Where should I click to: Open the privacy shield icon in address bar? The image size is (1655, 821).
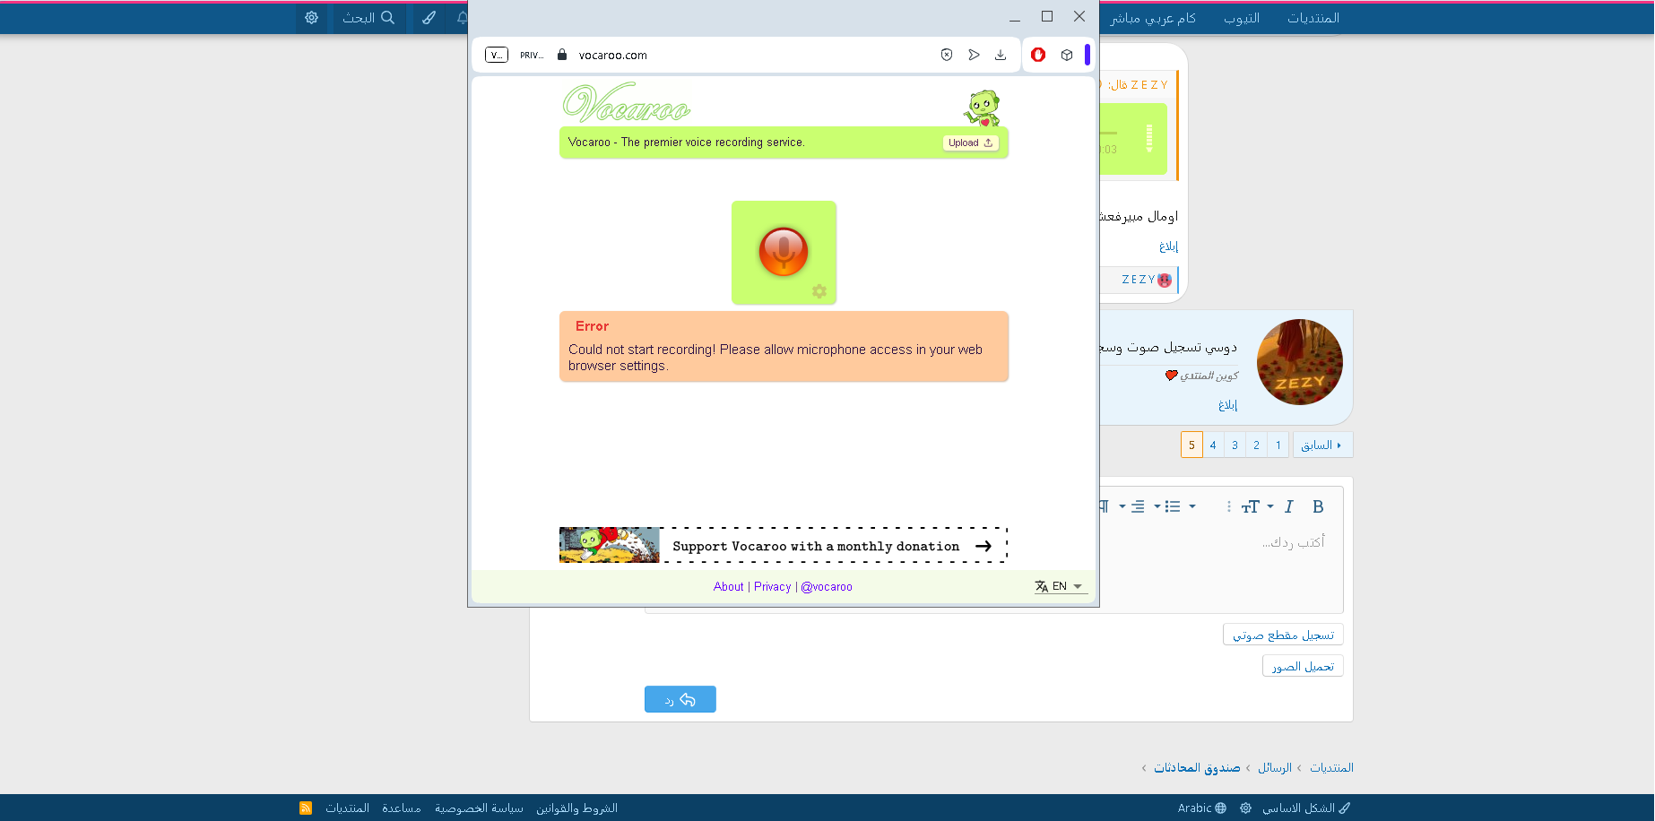[x=947, y=55]
